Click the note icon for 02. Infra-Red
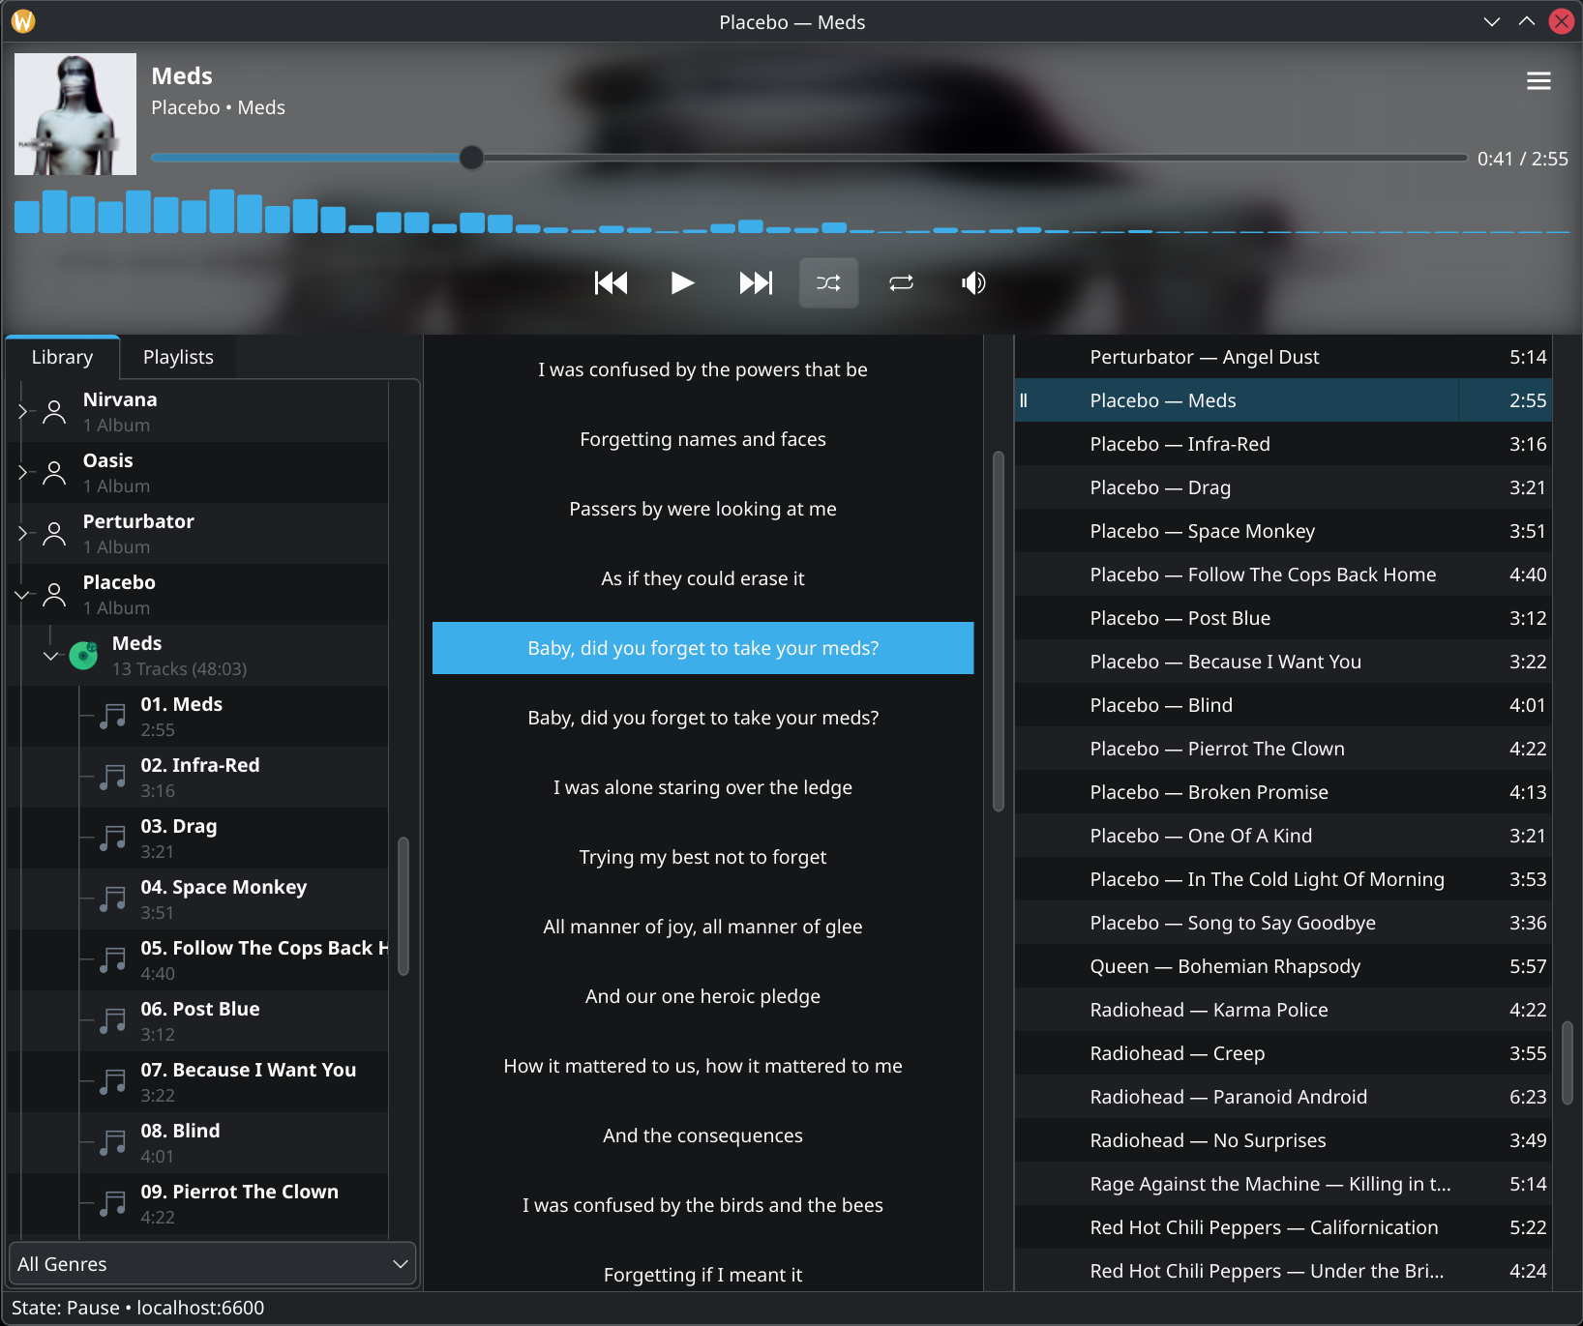The width and height of the screenshot is (1583, 1326). pos(113,778)
